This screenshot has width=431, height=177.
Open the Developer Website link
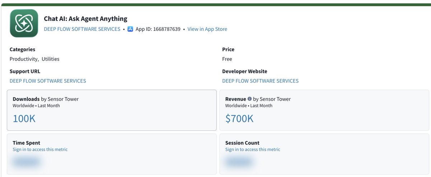(260, 81)
